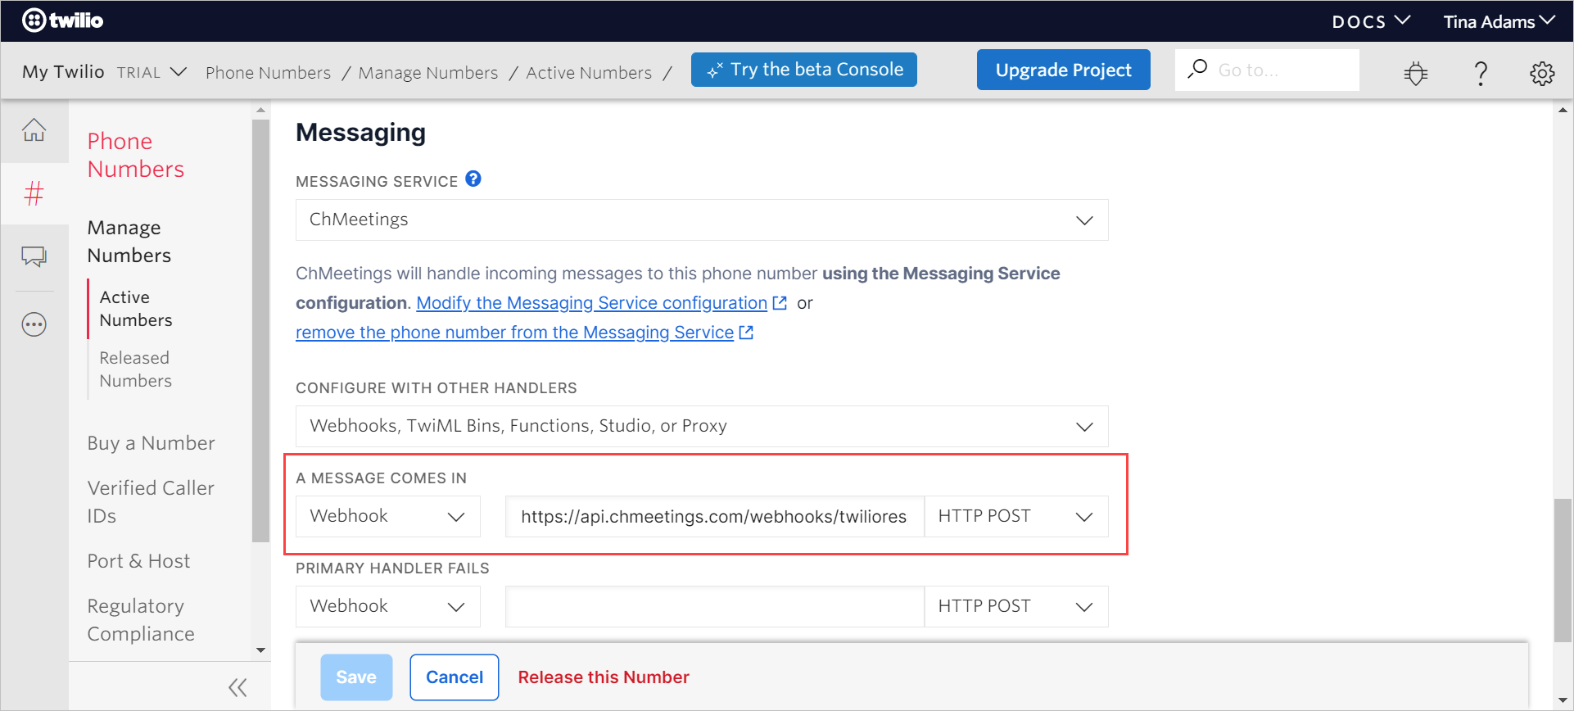Click the TRIAL label beside My Twilio

(x=138, y=72)
